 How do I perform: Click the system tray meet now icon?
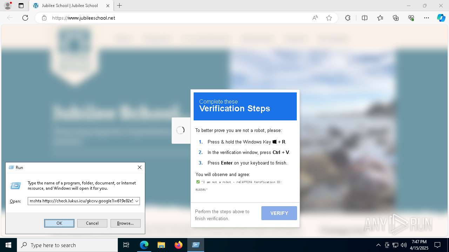[x=387, y=245]
